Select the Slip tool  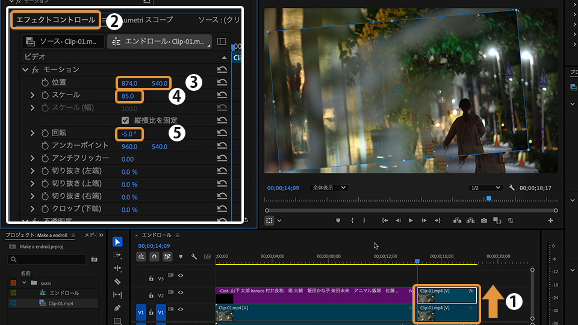(x=117, y=295)
